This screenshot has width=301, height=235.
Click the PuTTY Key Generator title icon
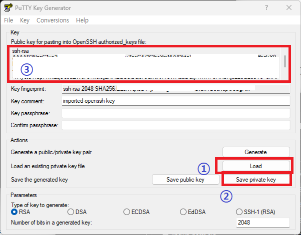[8, 7]
